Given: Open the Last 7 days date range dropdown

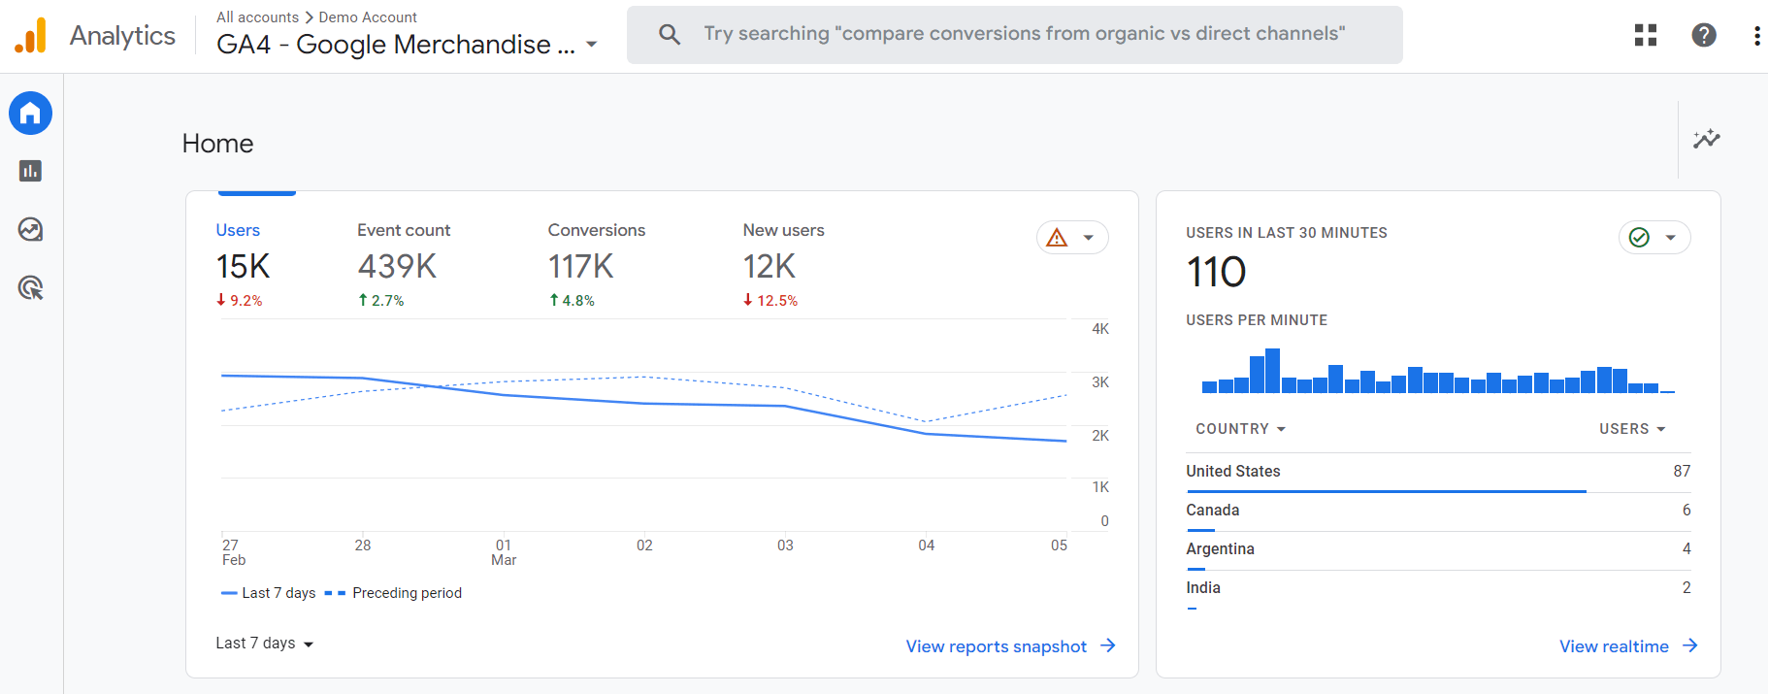Looking at the screenshot, I should (x=264, y=644).
